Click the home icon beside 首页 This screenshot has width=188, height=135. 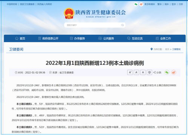coord(17,38)
